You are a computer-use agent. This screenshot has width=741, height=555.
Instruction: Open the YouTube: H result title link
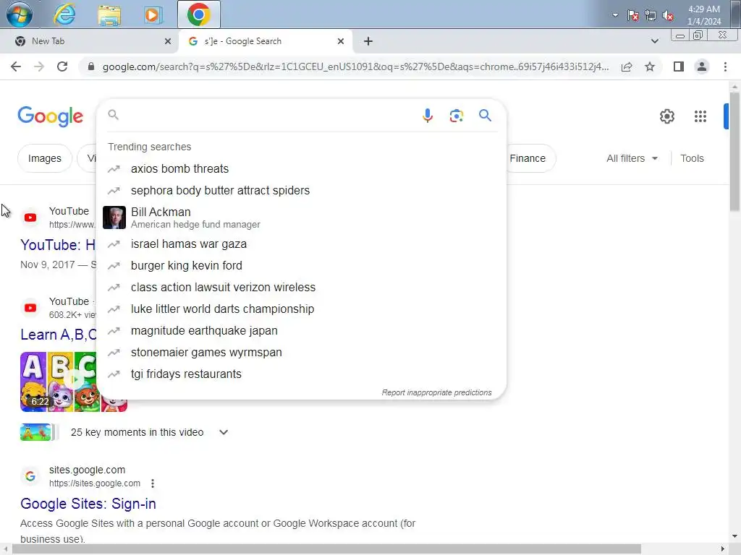click(58, 245)
